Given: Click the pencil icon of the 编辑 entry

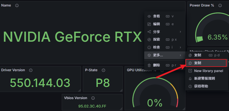Looking at the screenshot, I should click(149, 24).
